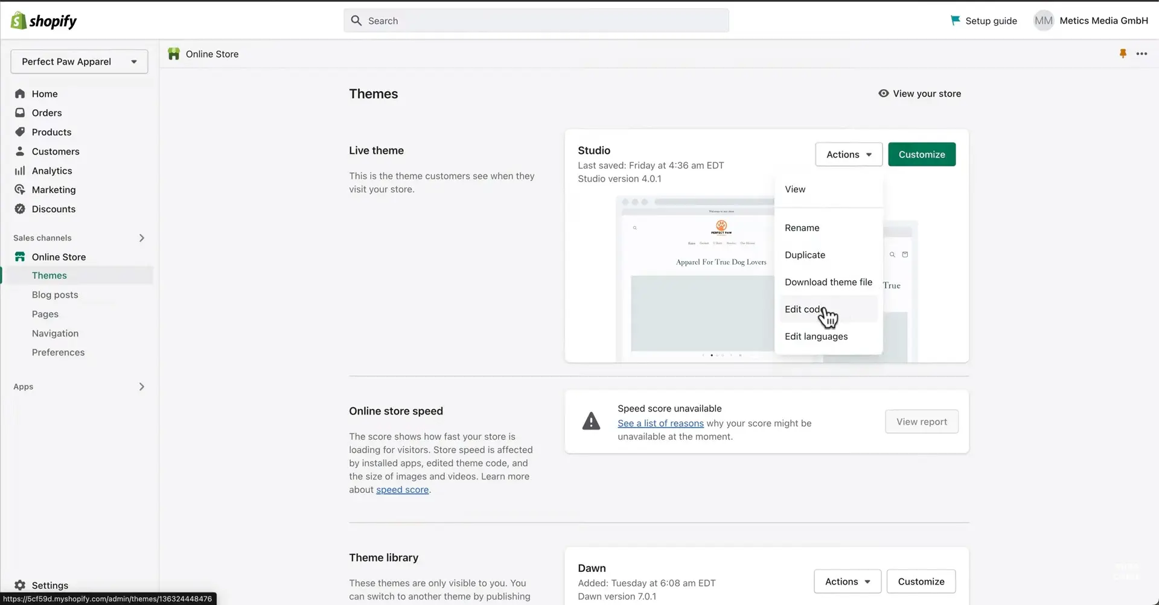
Task: Focus the Search input field
Action: coord(536,21)
